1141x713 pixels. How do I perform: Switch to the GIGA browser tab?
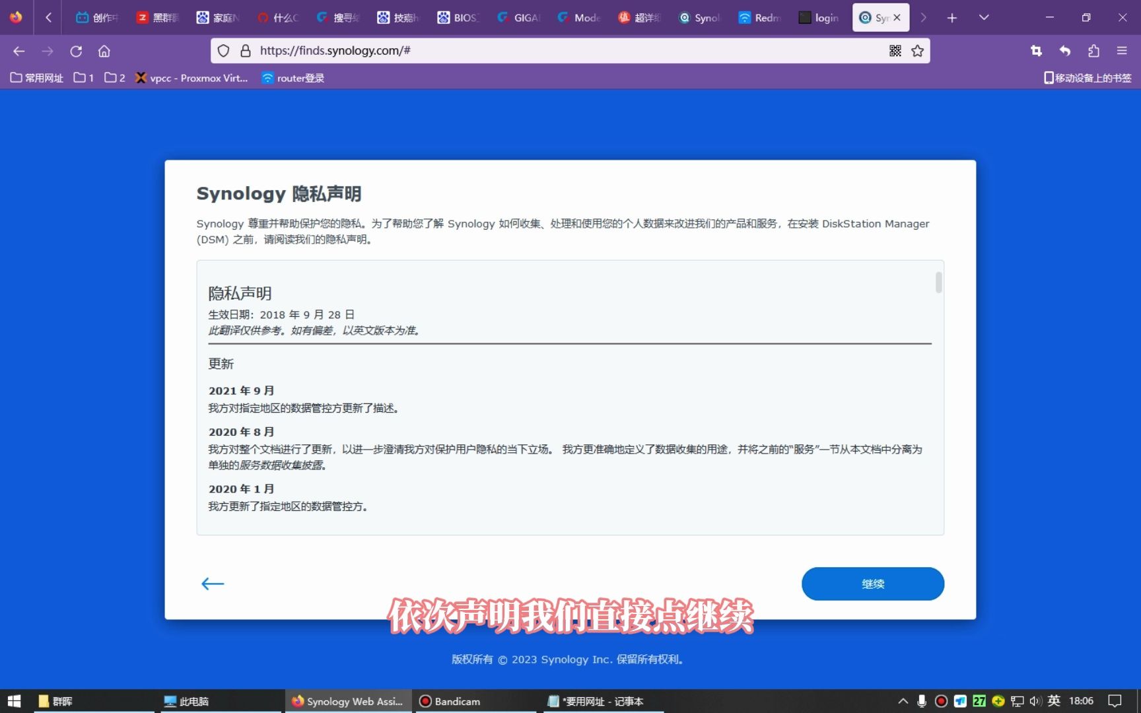519,18
